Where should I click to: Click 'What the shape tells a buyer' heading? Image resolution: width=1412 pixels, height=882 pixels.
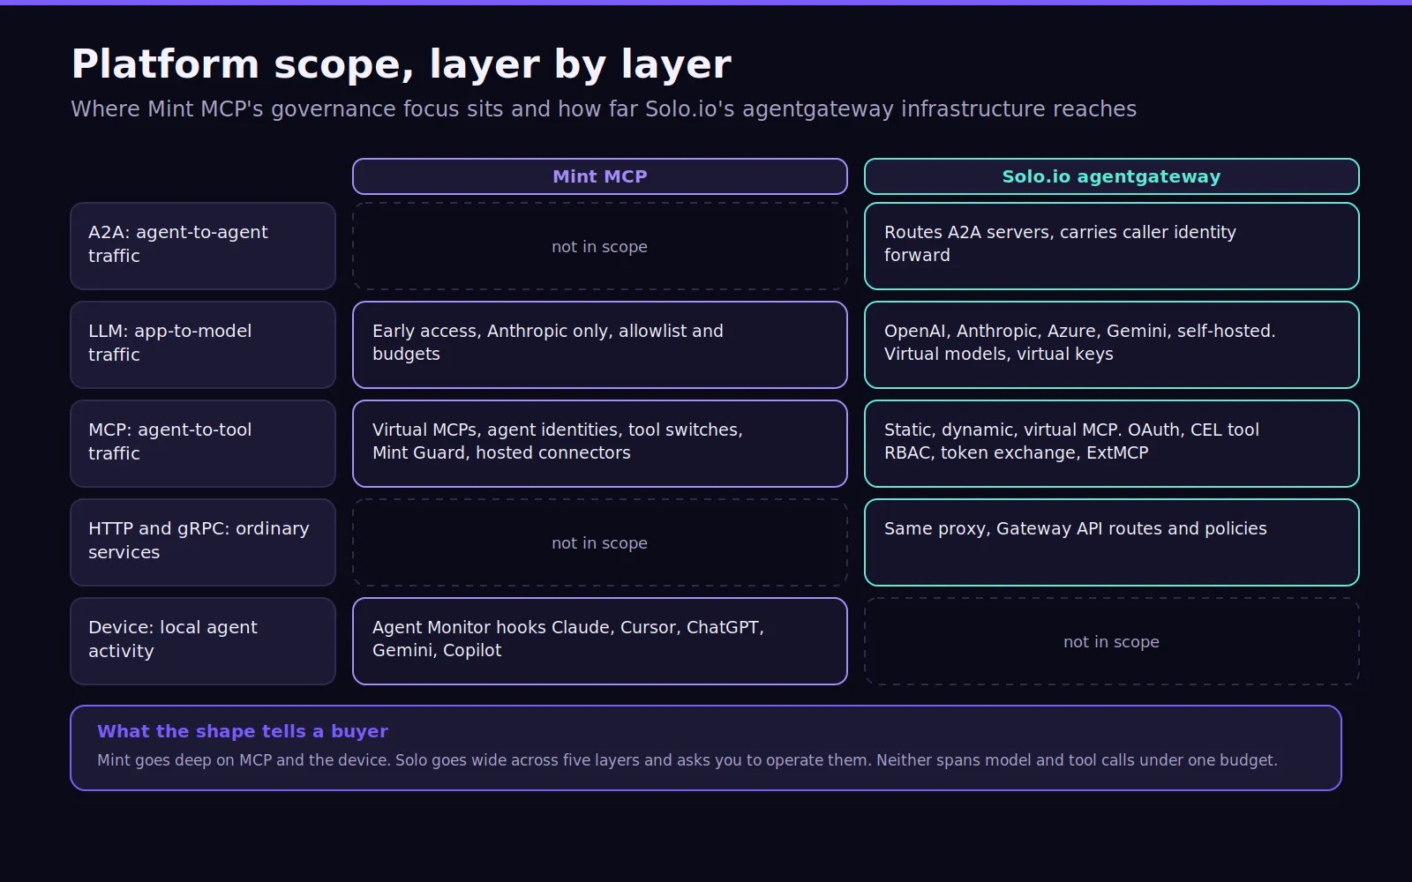coord(243,731)
